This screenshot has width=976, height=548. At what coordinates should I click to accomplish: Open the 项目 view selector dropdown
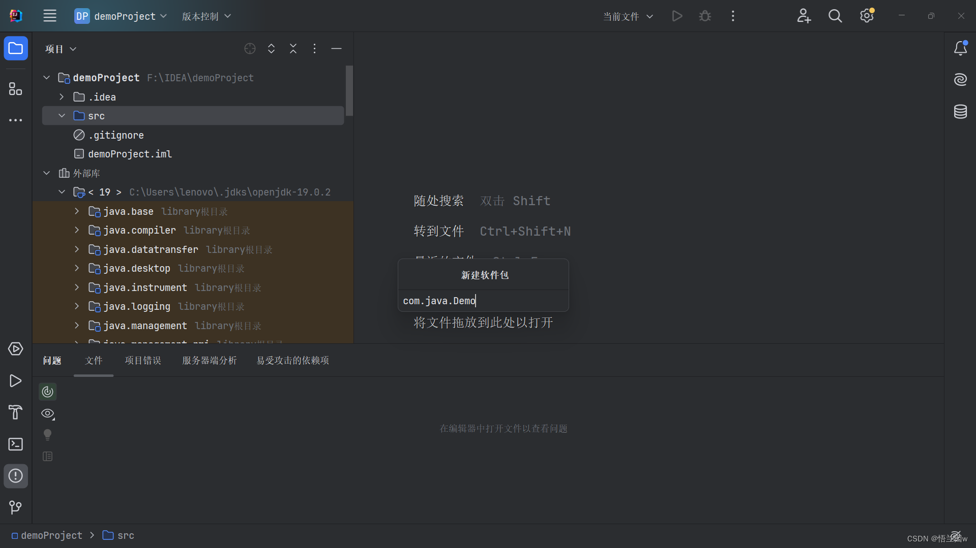click(61, 49)
